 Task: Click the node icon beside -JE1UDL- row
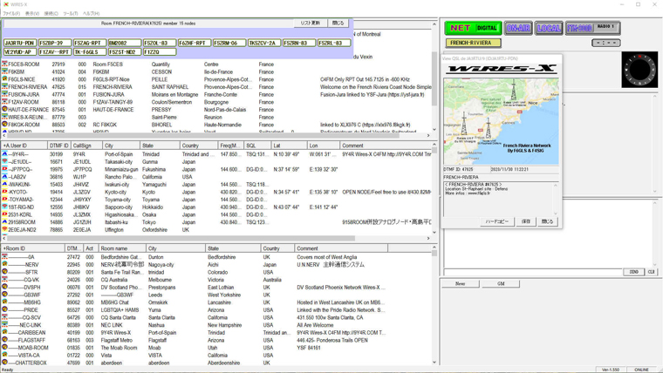(x=4, y=162)
